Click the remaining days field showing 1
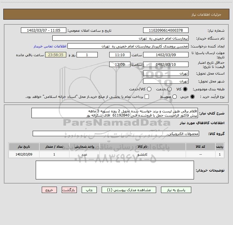The image size is (233, 225). [87, 55]
